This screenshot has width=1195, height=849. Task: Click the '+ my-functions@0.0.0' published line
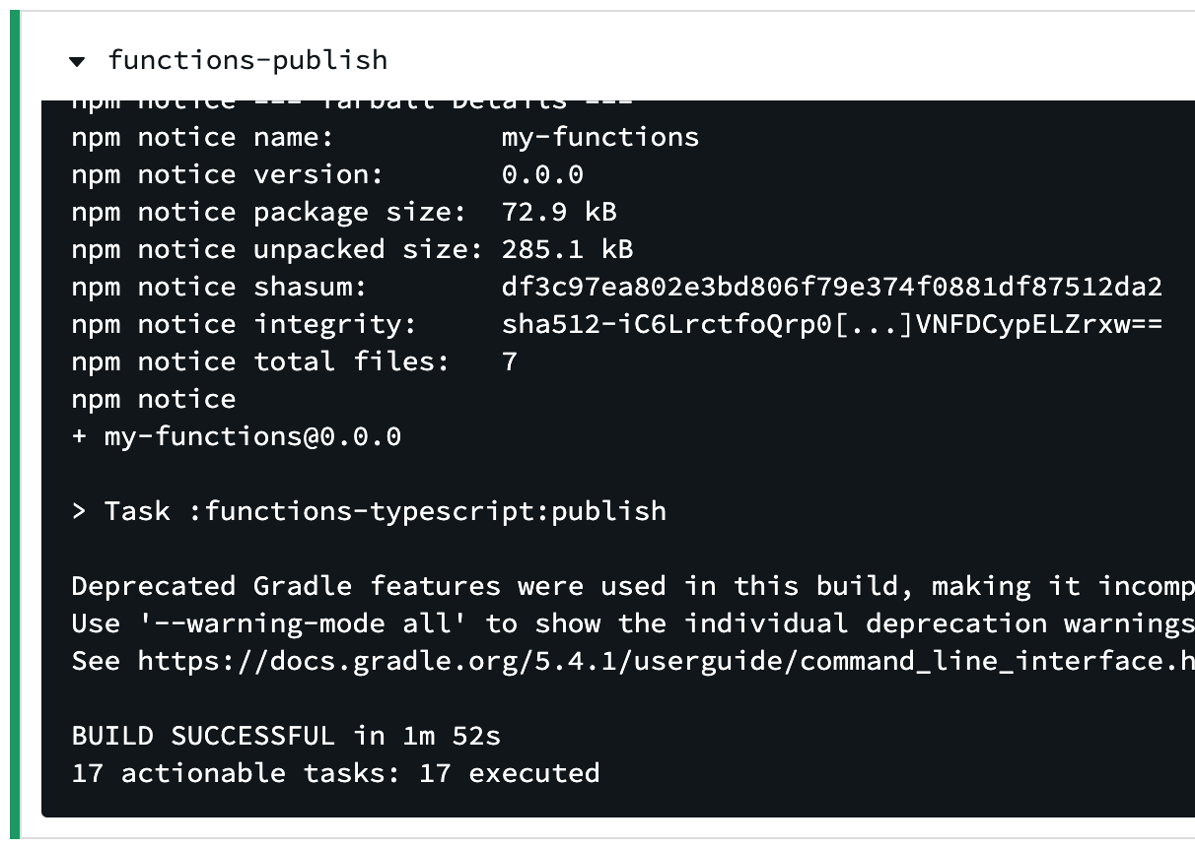[x=237, y=436]
